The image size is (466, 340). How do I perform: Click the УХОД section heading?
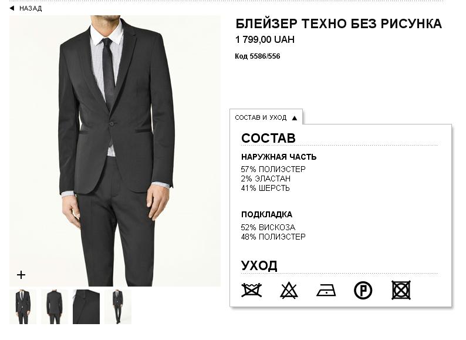tap(259, 265)
